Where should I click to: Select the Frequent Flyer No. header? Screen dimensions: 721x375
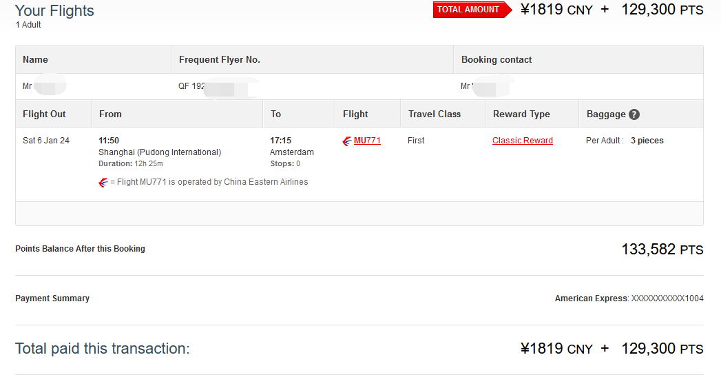click(219, 60)
